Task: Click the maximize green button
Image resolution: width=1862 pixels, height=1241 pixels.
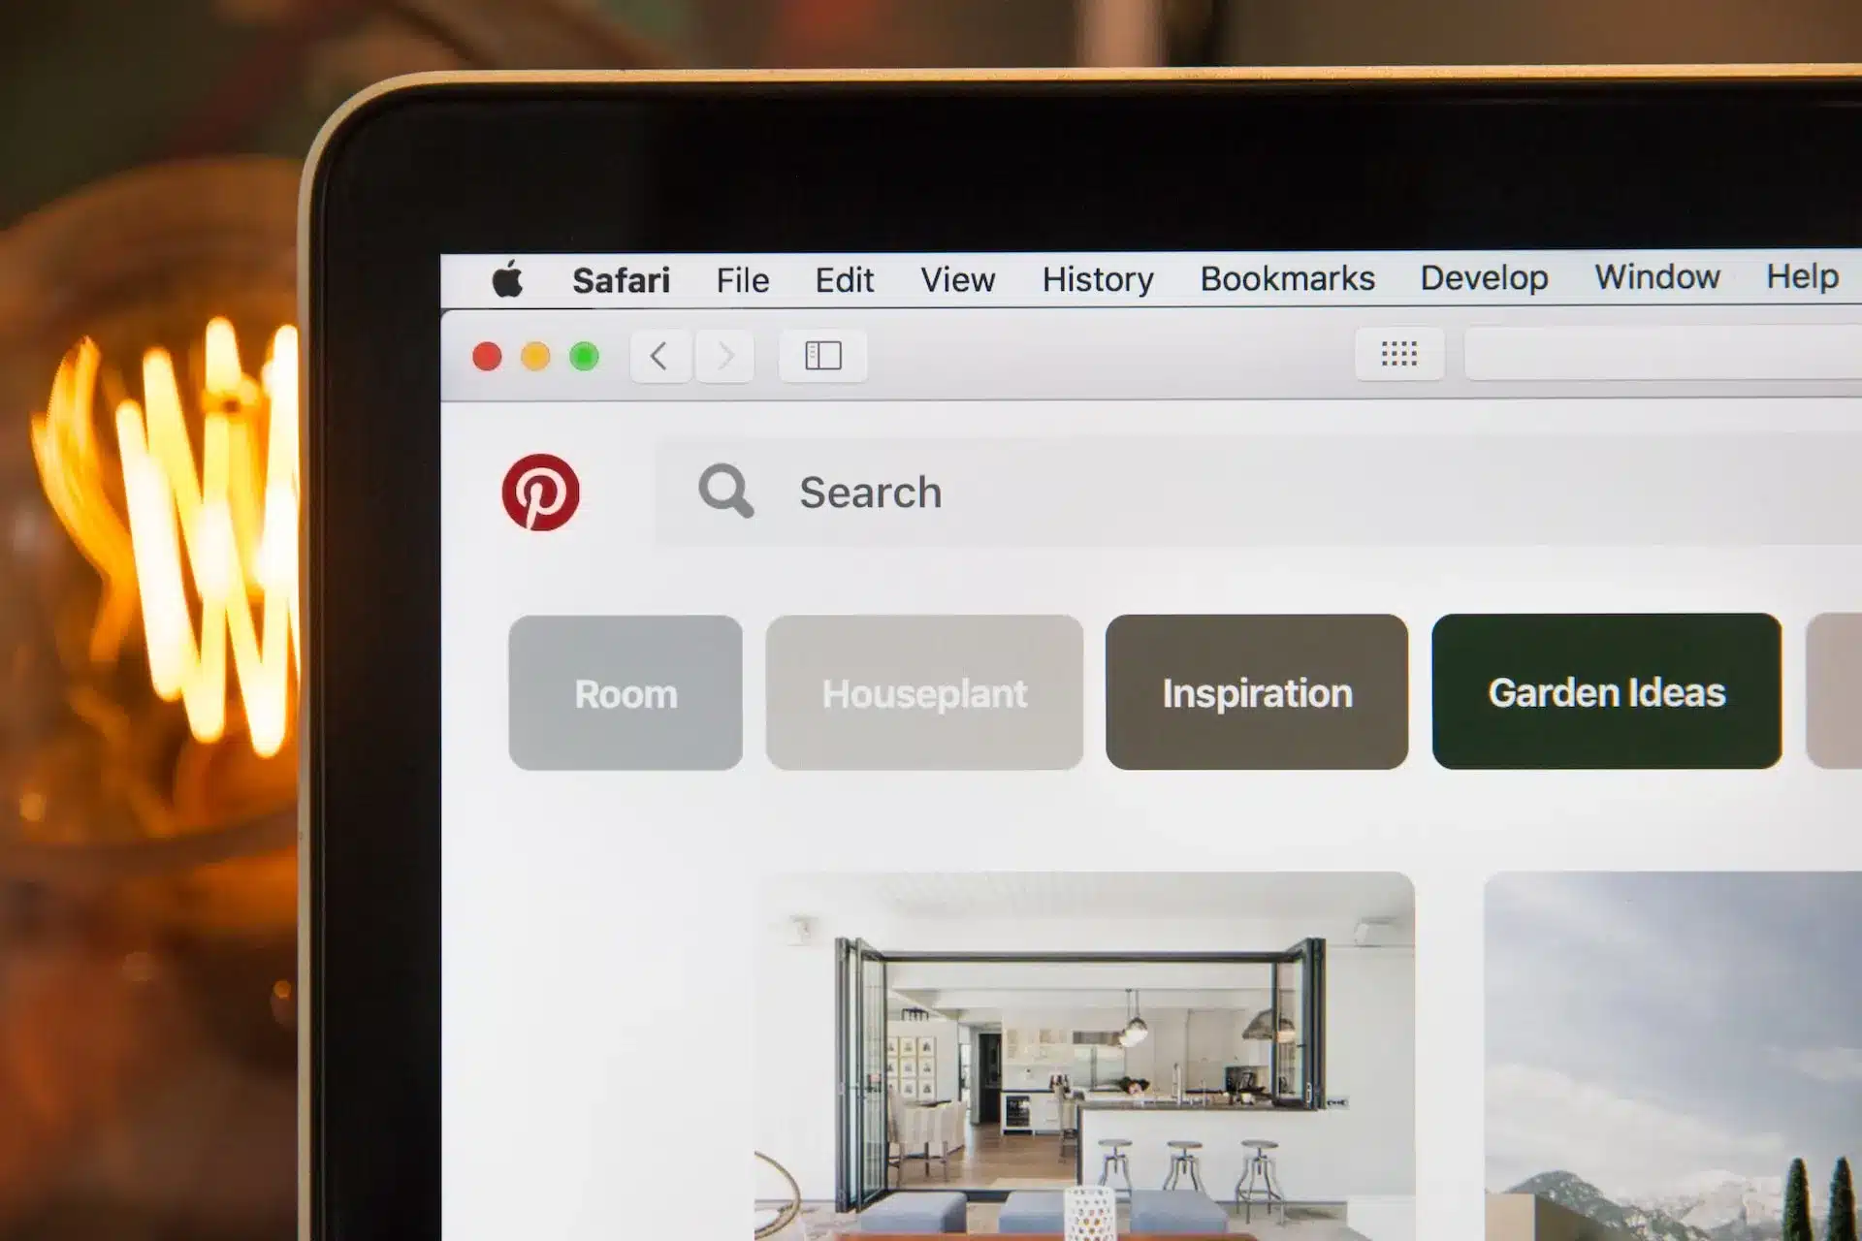Action: pyautogui.click(x=583, y=356)
